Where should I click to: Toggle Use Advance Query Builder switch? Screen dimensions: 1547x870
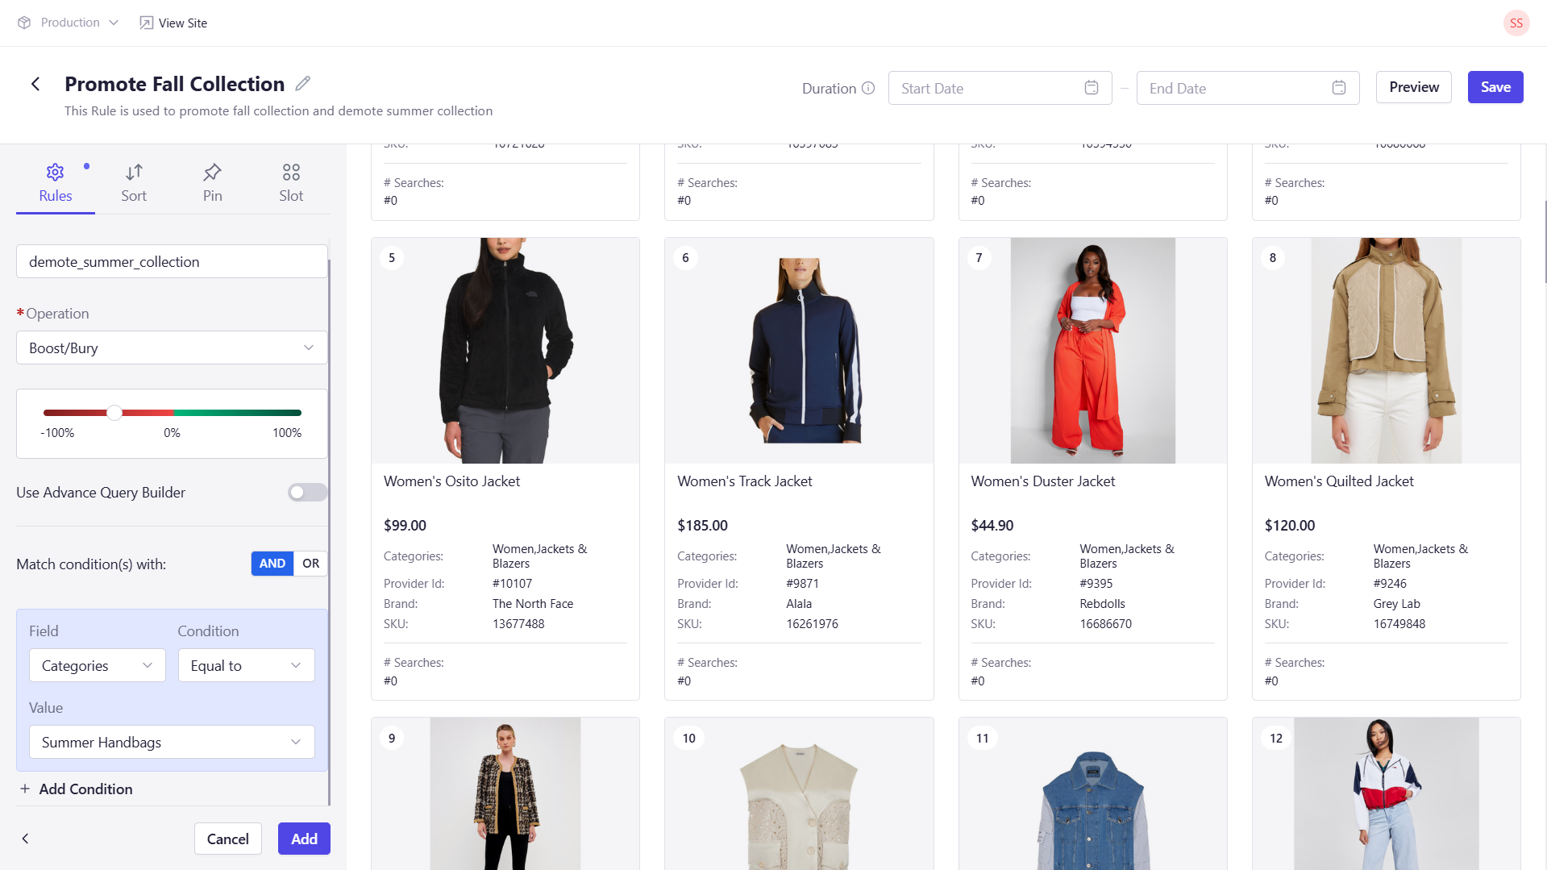pos(307,492)
